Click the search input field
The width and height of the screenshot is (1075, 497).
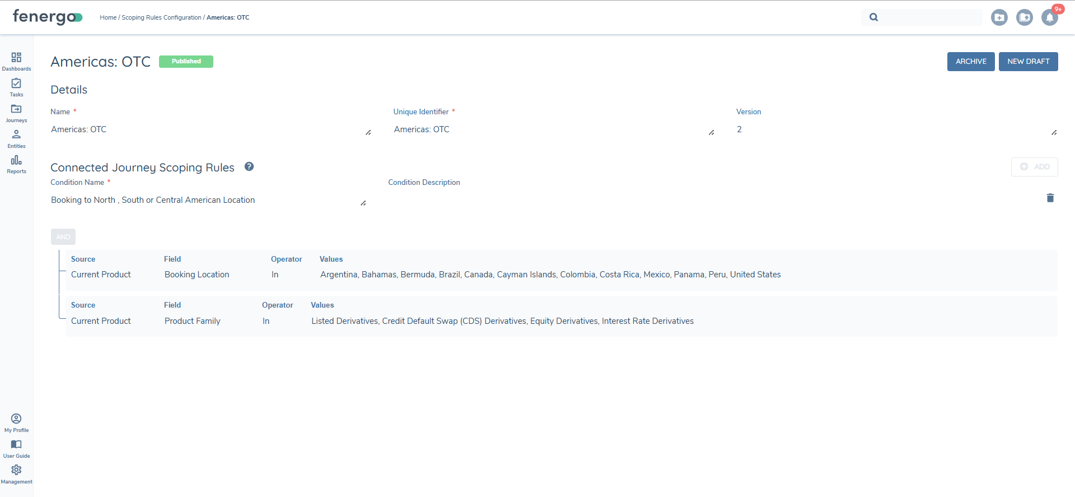click(929, 17)
